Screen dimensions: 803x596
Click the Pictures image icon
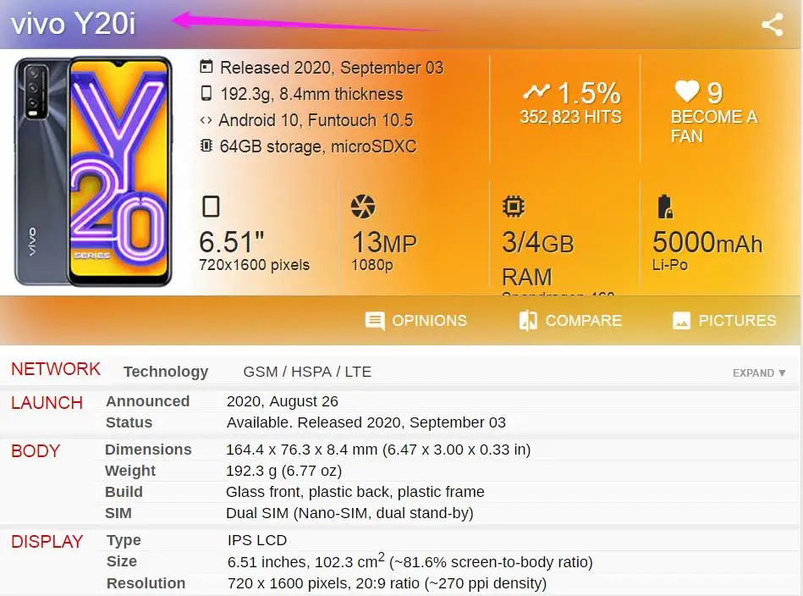[x=681, y=321]
